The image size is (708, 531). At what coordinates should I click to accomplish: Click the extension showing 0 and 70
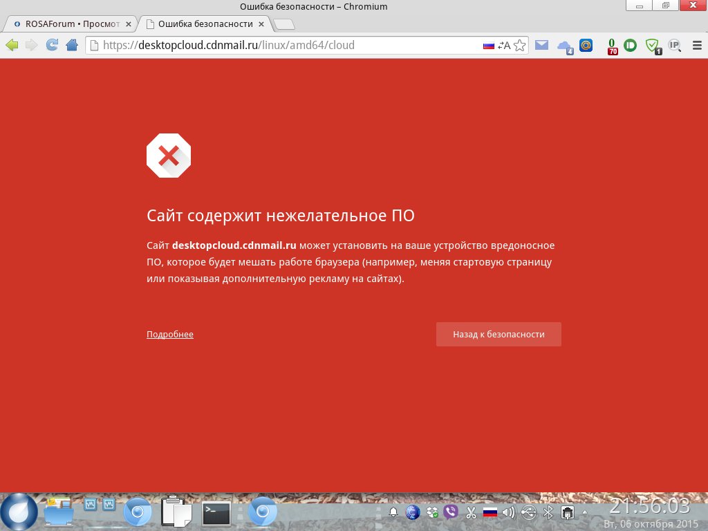613,46
